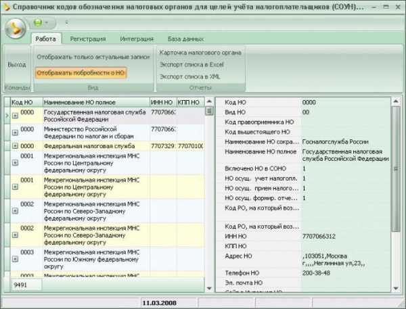Screen dimensions: 406x309
Task: Click Экспорт списка в XML
Action: pyautogui.click(x=189, y=76)
